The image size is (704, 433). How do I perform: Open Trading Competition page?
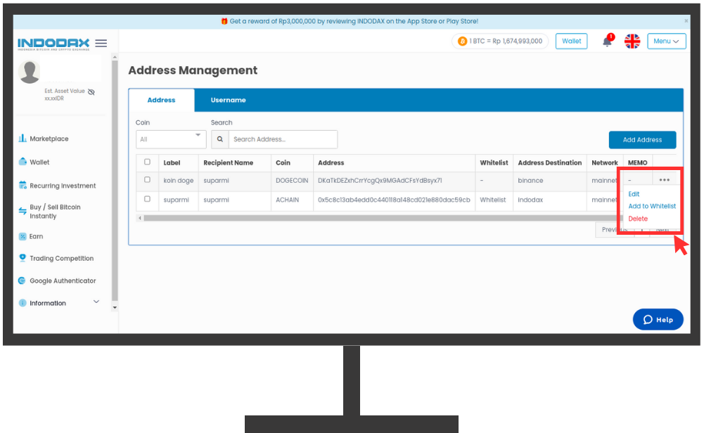pyautogui.click(x=61, y=259)
